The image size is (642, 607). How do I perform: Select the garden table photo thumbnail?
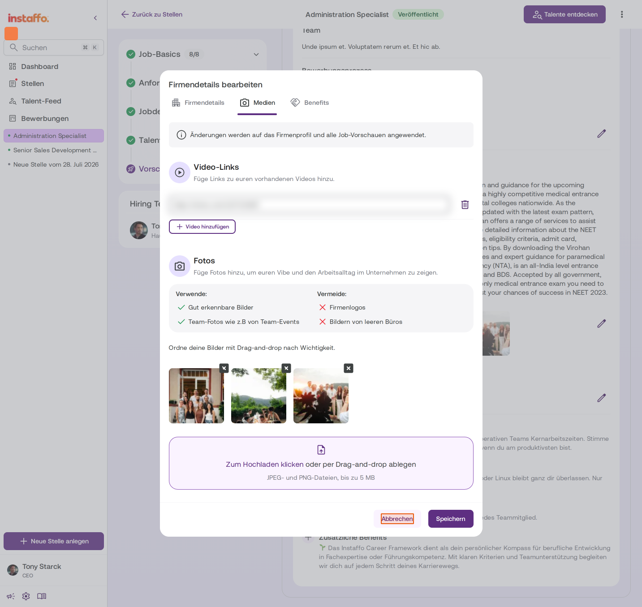(259, 396)
